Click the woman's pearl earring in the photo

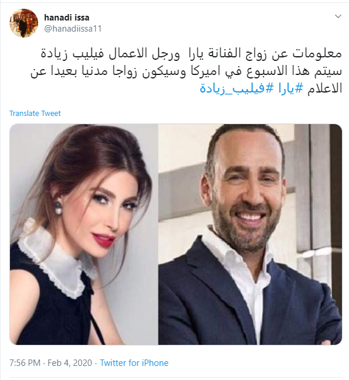[x=58, y=208]
